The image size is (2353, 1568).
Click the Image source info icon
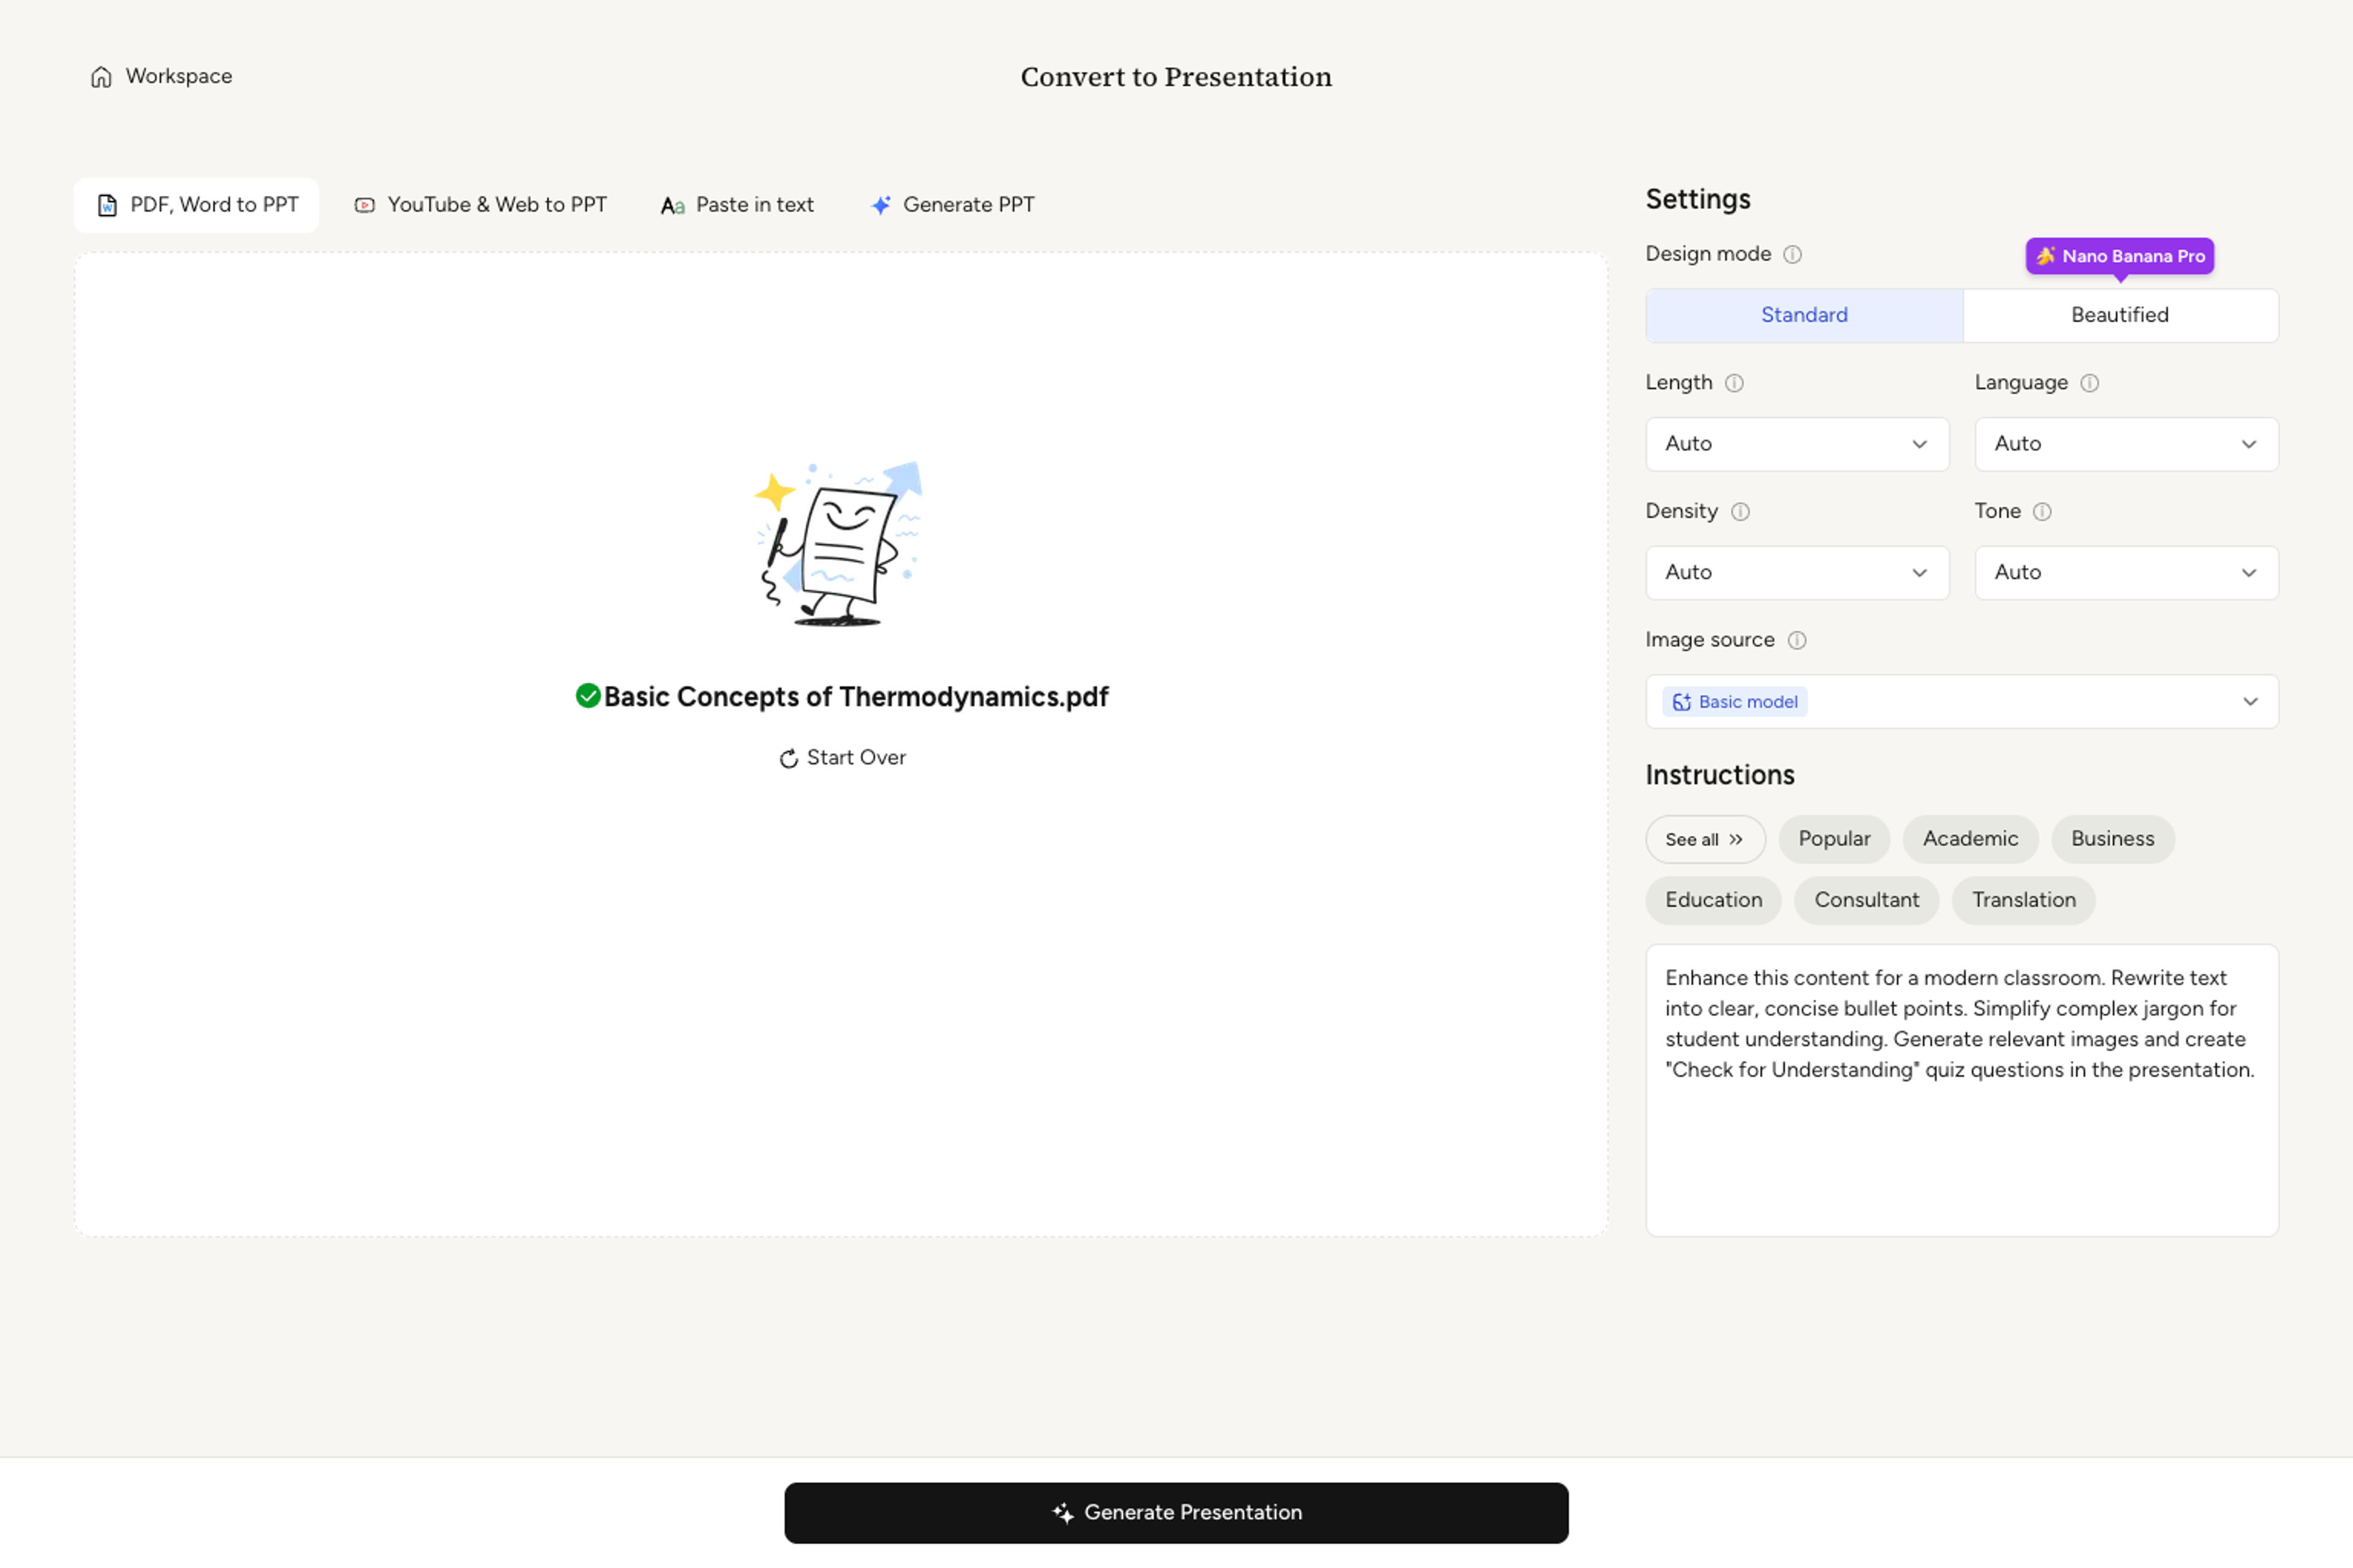[x=1798, y=640]
